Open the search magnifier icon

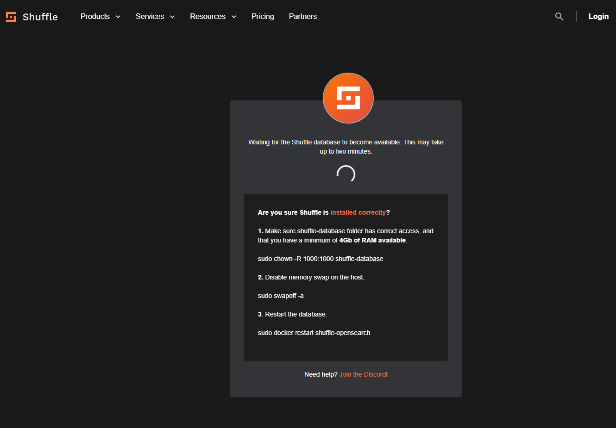click(559, 17)
